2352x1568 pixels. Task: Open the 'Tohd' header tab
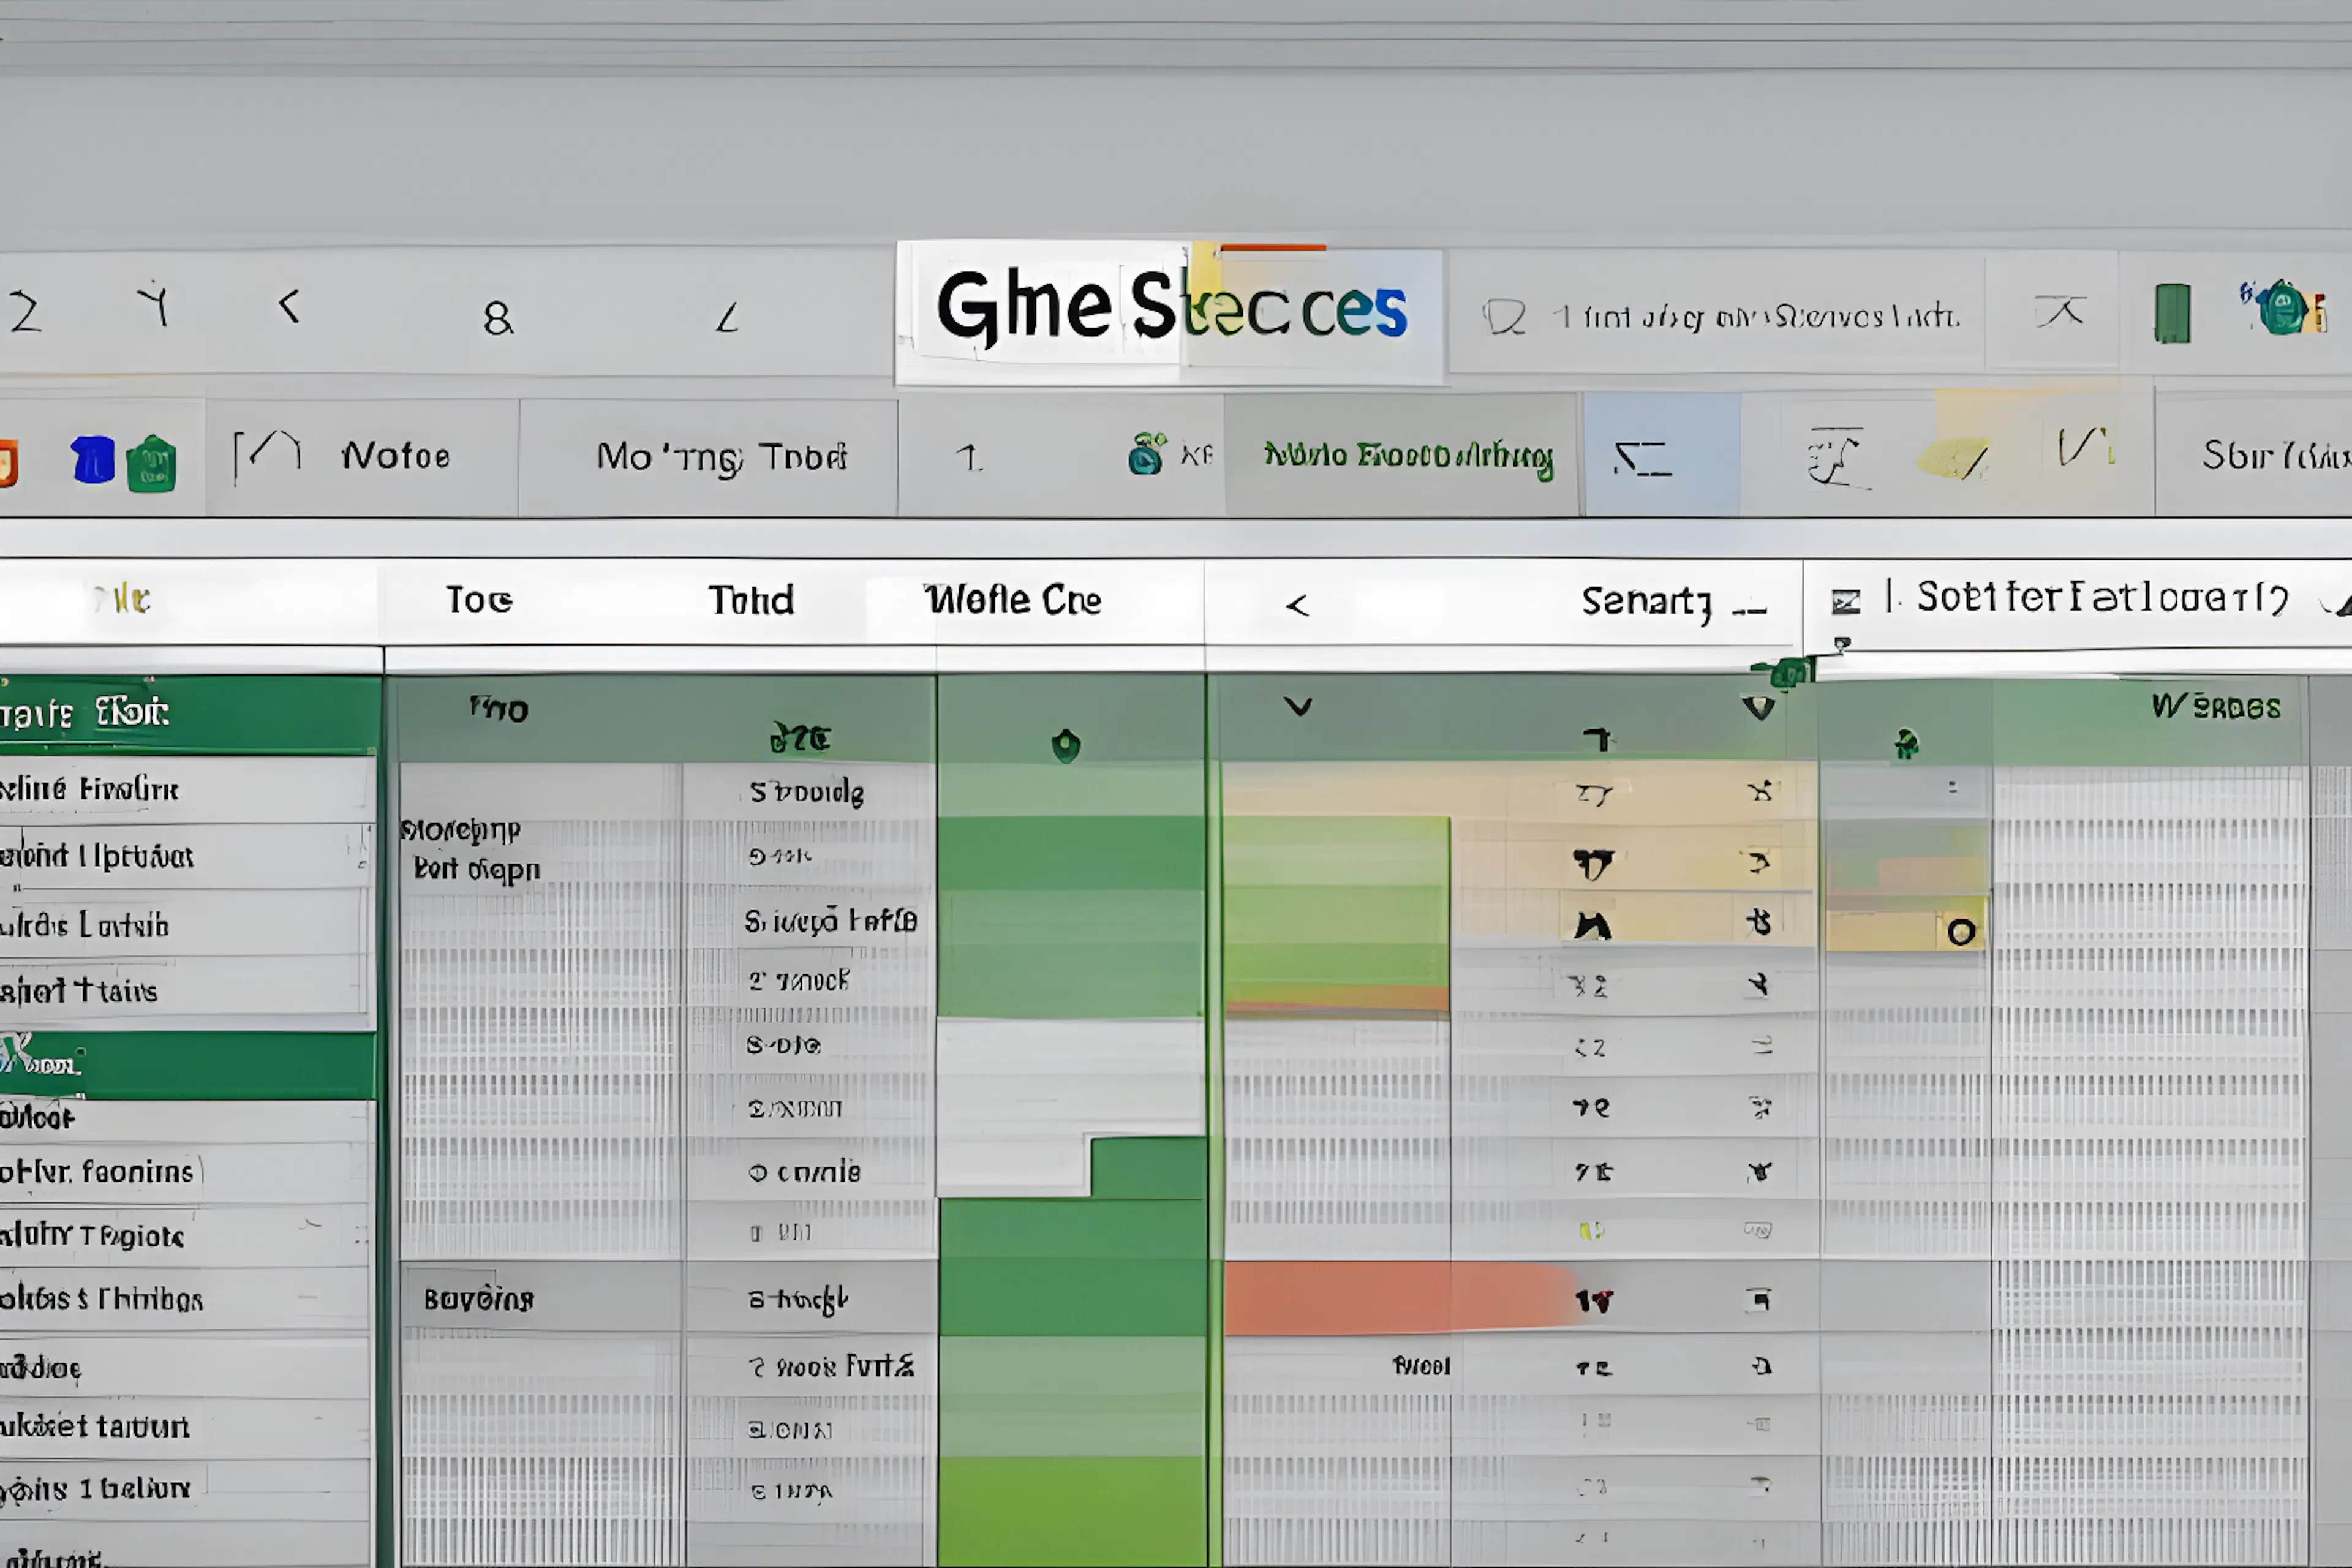751,600
